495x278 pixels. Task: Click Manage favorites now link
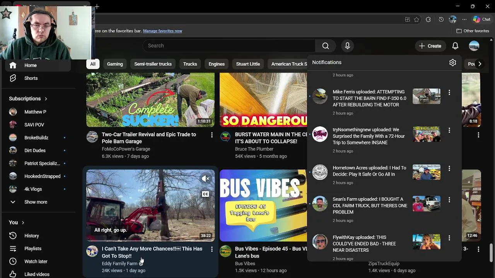click(162, 31)
